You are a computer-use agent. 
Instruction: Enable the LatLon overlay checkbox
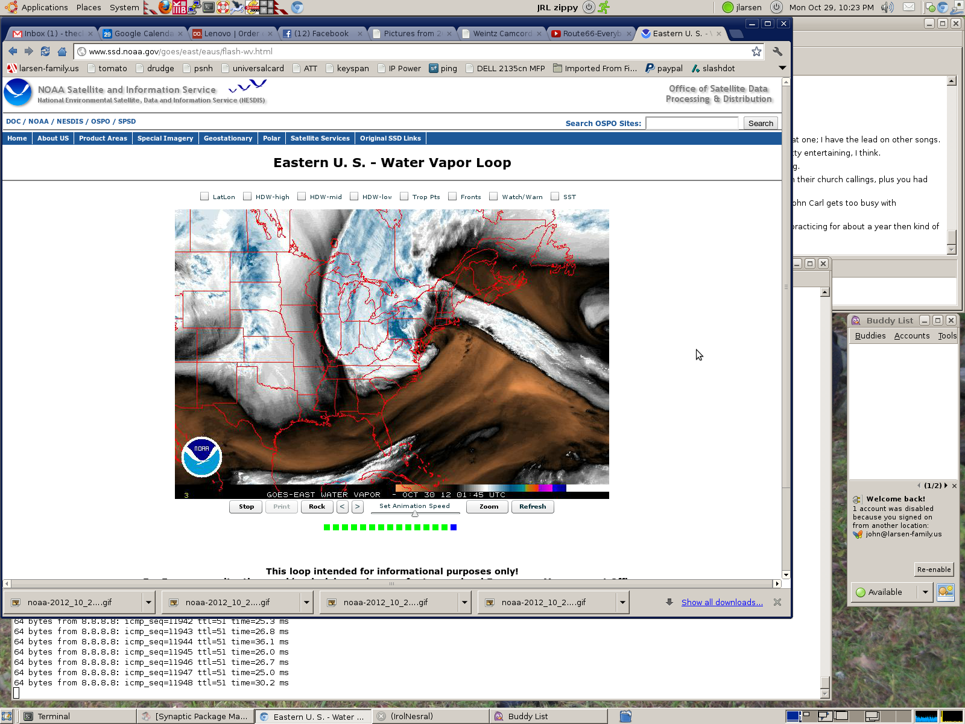[x=204, y=196]
